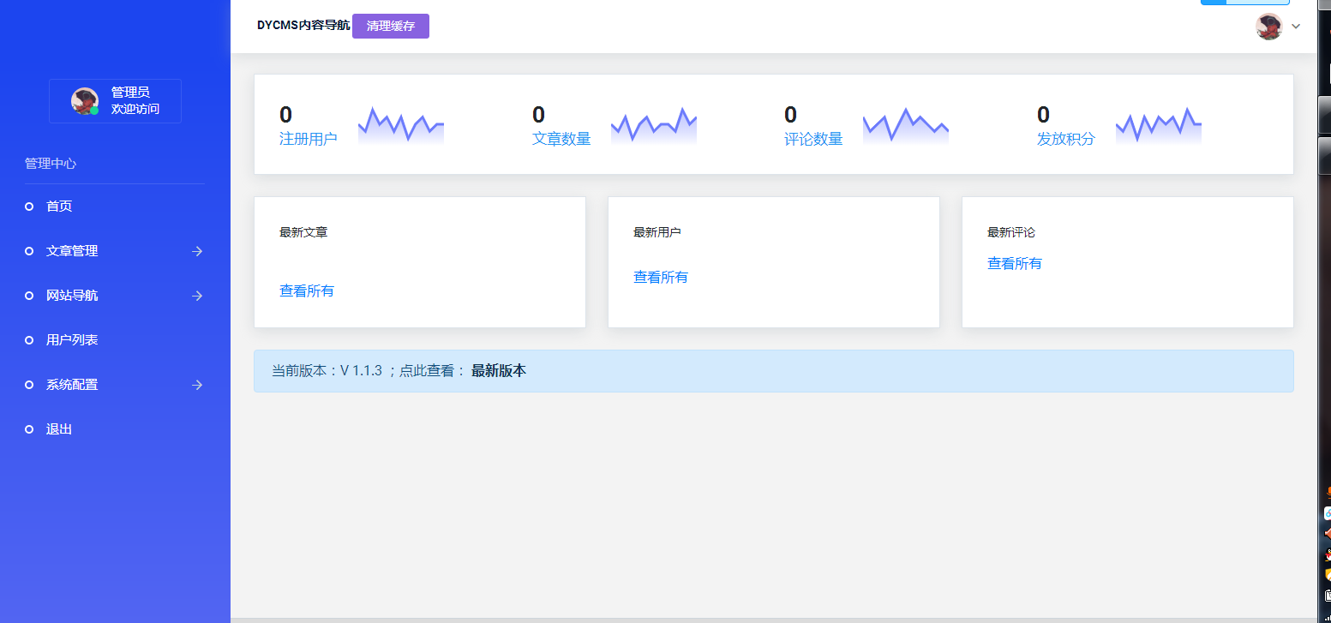This screenshot has width=1331, height=623.
Task: Click the 用户列表 icon in the sidebar
Action: [28, 340]
